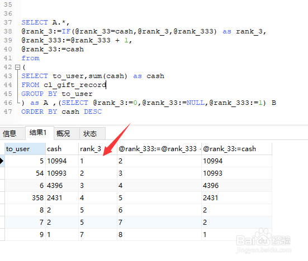Place cursor on the 'from' keyword line 41

click(x=30, y=58)
